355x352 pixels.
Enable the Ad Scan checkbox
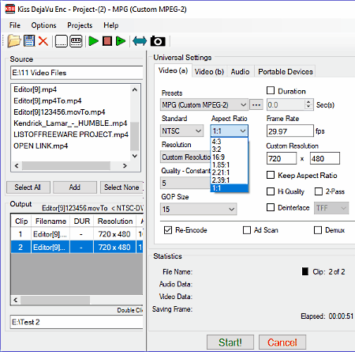[x=247, y=230]
